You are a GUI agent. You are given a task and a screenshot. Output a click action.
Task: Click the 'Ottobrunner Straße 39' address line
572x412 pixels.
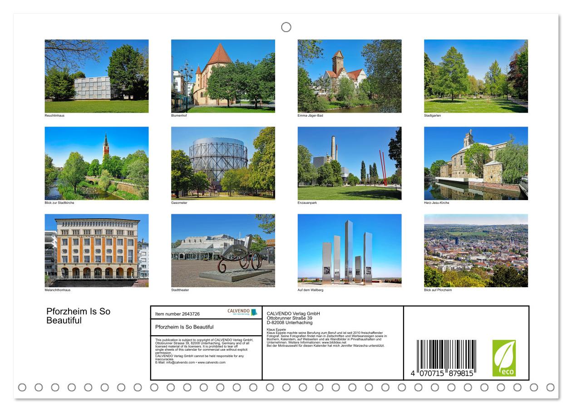coord(290,318)
